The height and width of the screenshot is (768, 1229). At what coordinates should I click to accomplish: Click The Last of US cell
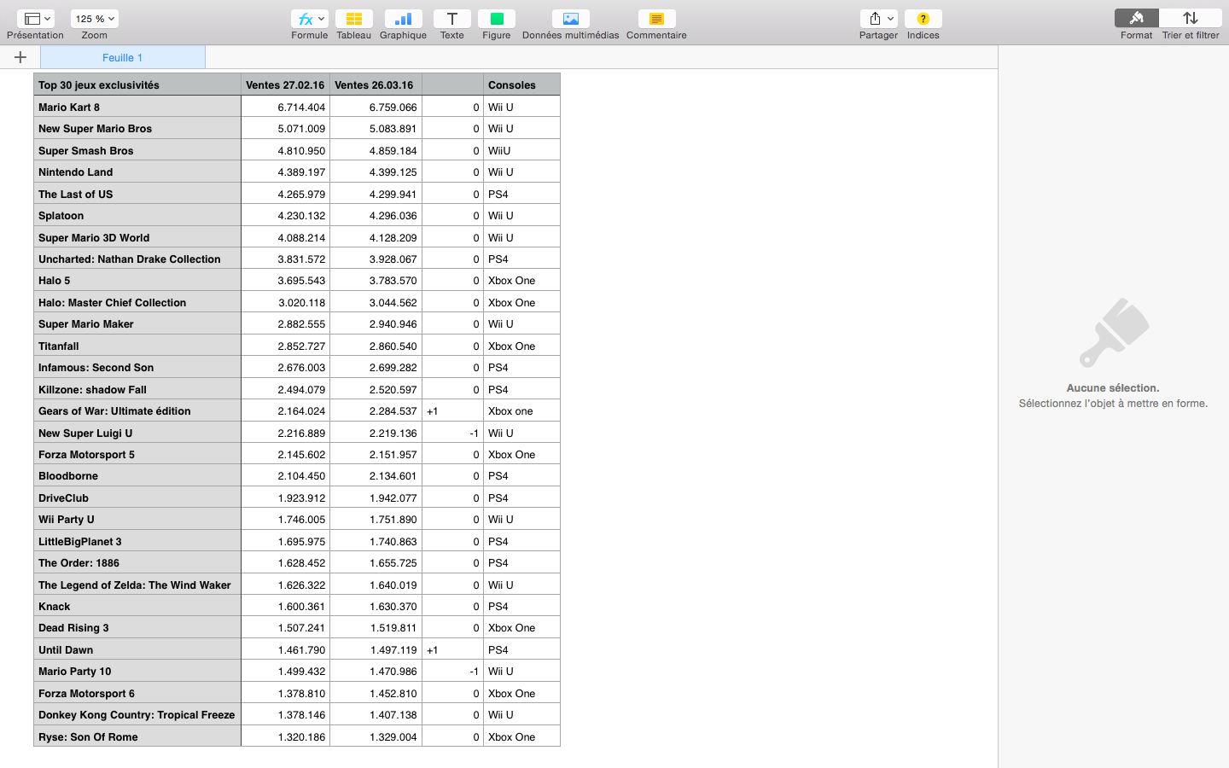pos(137,194)
